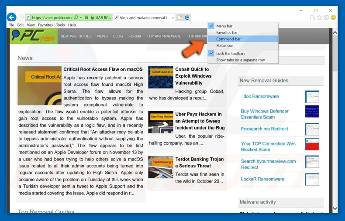This screenshot has height=221, width=345.
Task: Open the File menu
Action: coord(11,25)
